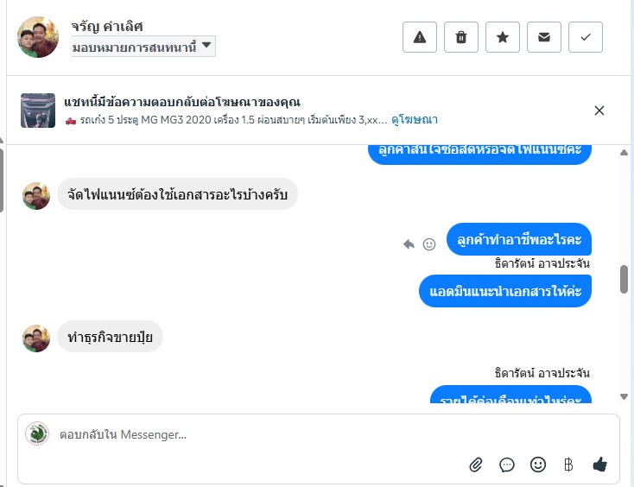634x487 pixels.
Task: Click the warning icon to report spam
Action: (x=420, y=37)
